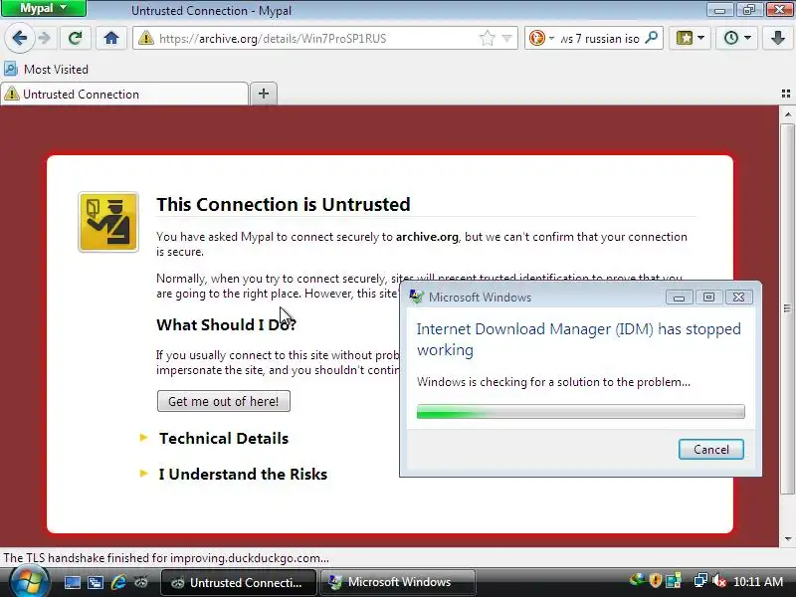Open the Most Visited bookmarks folder
796x597 pixels.
[46, 69]
